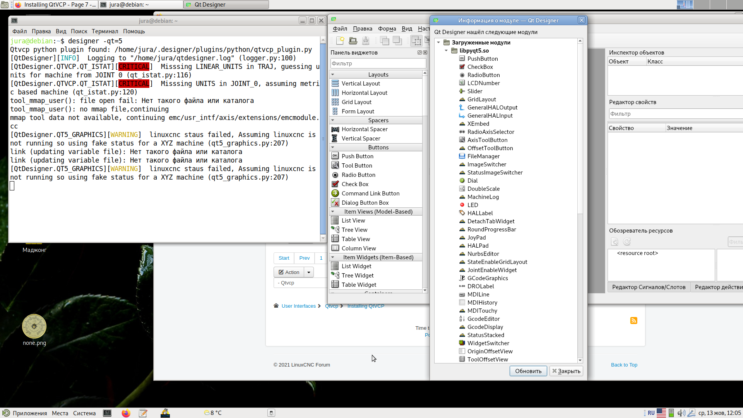Click the Back to Top link
743x418 pixels.
coord(624,365)
